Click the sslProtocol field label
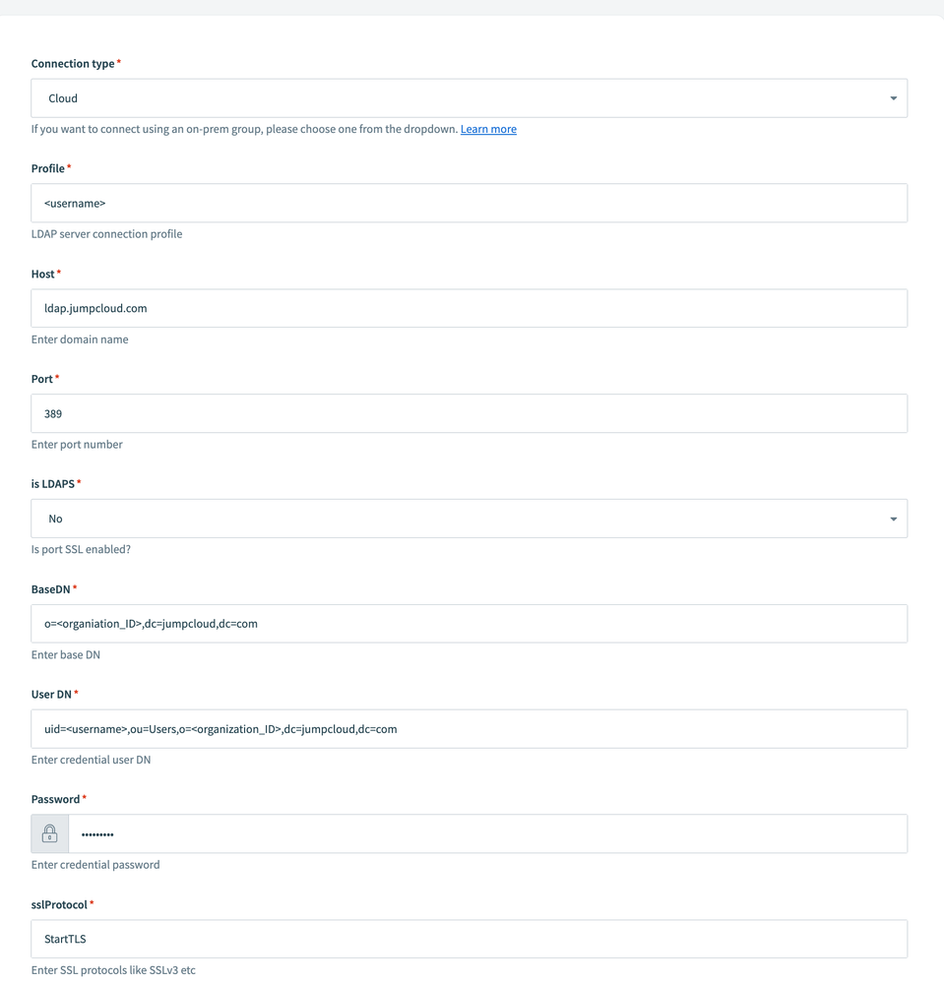The width and height of the screenshot is (944, 983). pos(59,904)
